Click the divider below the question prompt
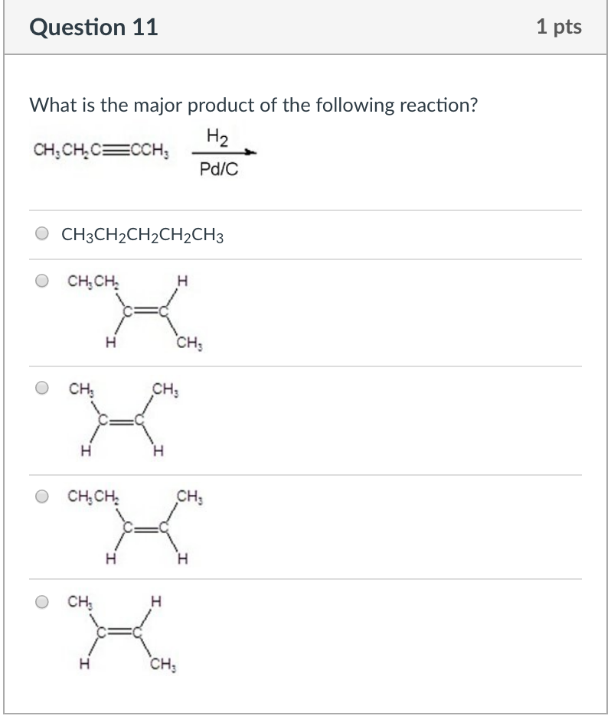The height and width of the screenshot is (719, 611). point(305,207)
